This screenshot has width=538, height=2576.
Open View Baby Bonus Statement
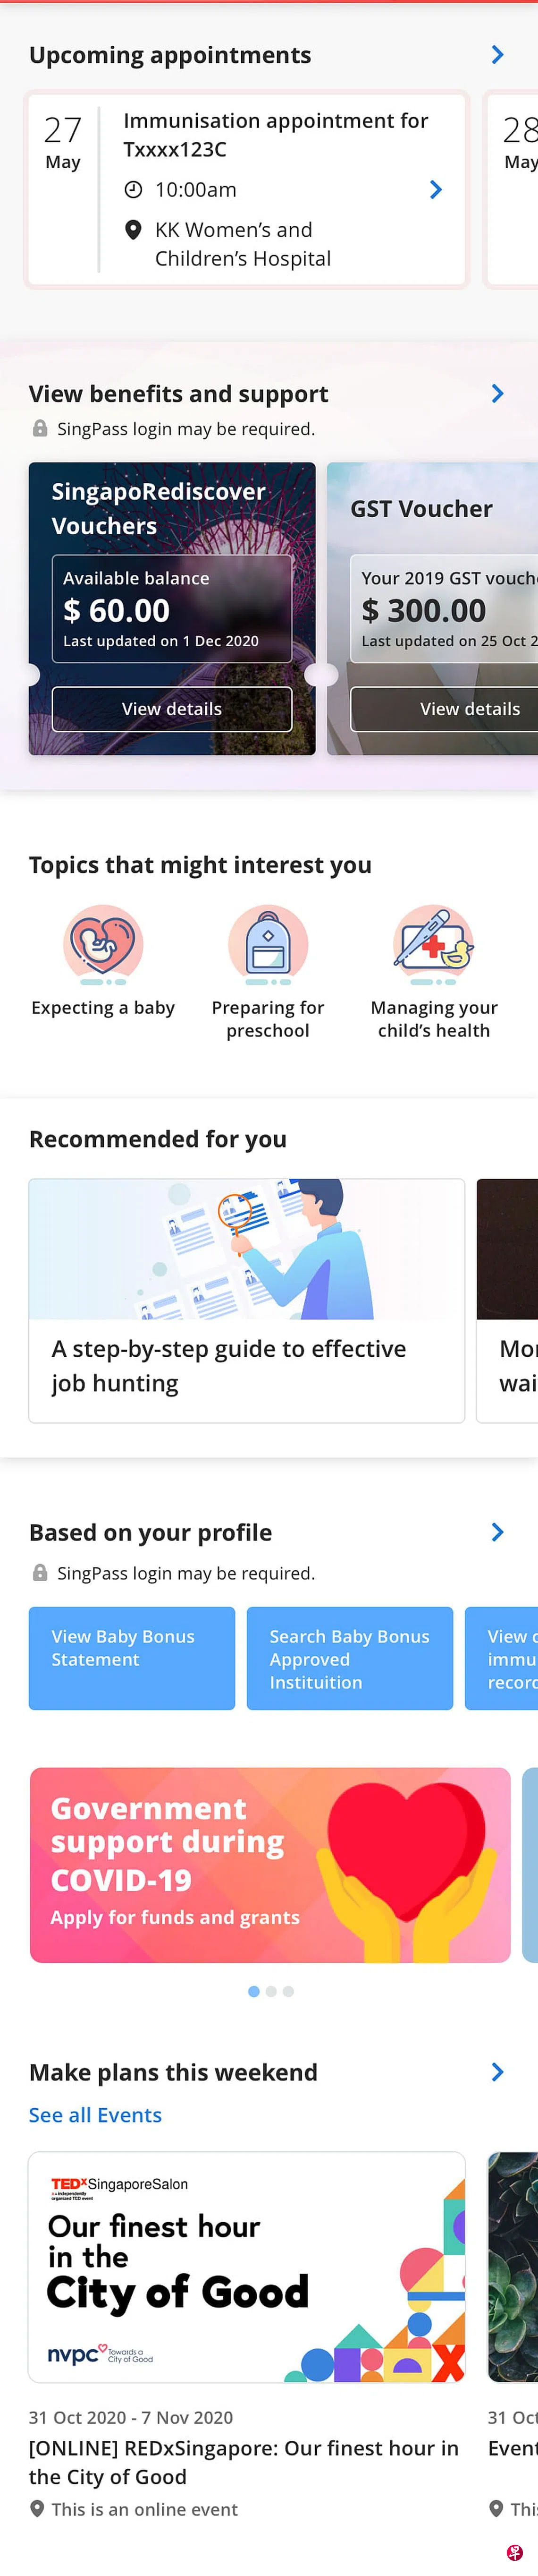tap(132, 1658)
